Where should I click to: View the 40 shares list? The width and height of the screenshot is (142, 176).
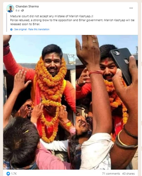click(x=129, y=174)
